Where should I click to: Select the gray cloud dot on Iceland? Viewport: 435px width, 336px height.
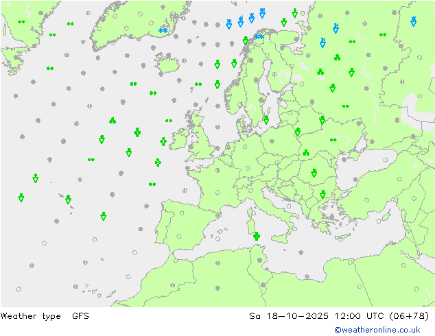click(x=168, y=55)
